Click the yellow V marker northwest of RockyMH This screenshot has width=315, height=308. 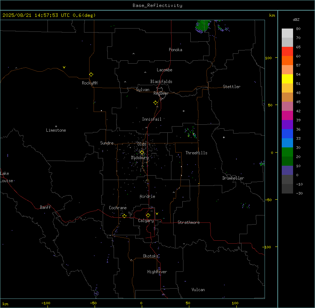pyautogui.click(x=64, y=67)
